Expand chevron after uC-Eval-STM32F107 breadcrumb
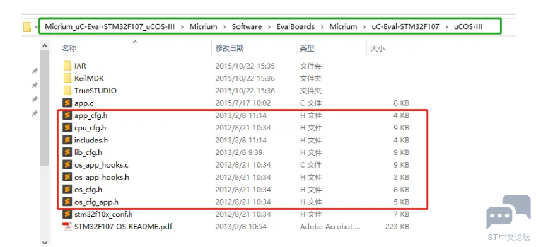The image size is (536, 247). [446, 26]
